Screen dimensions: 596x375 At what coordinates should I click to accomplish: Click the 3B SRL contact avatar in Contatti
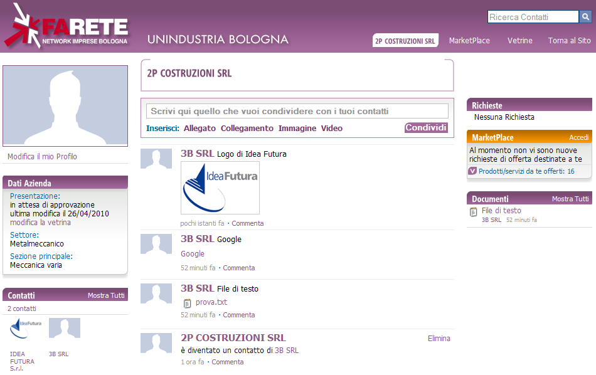coord(65,328)
